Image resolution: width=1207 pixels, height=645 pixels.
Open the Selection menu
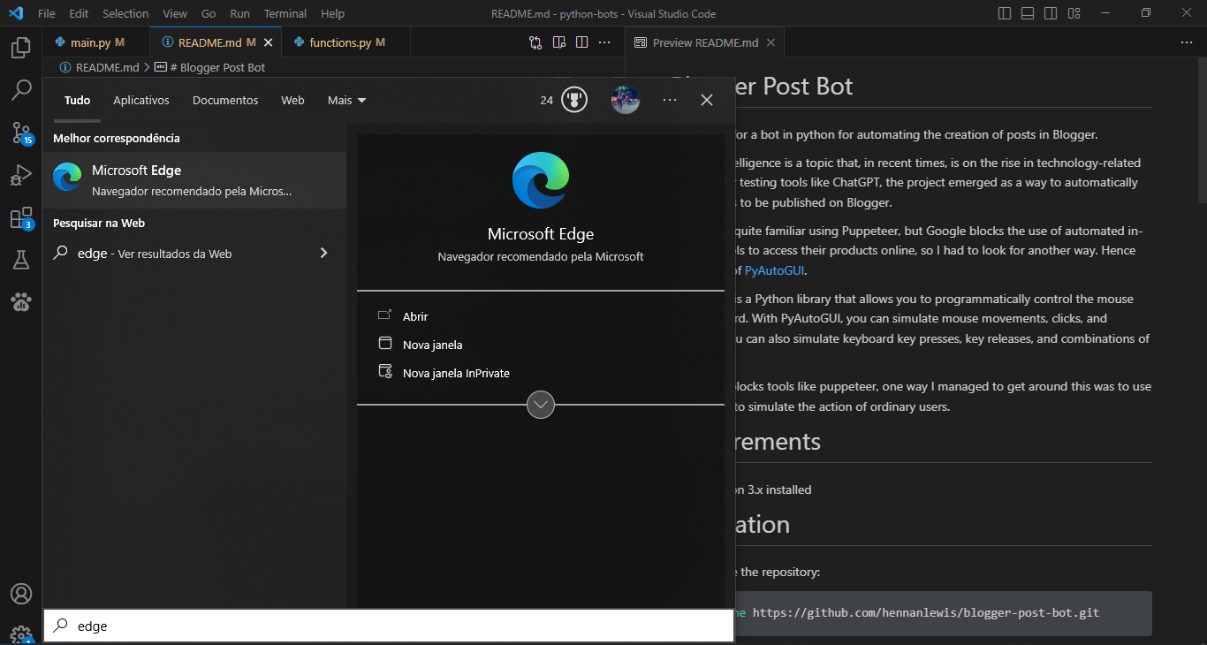[x=125, y=13]
